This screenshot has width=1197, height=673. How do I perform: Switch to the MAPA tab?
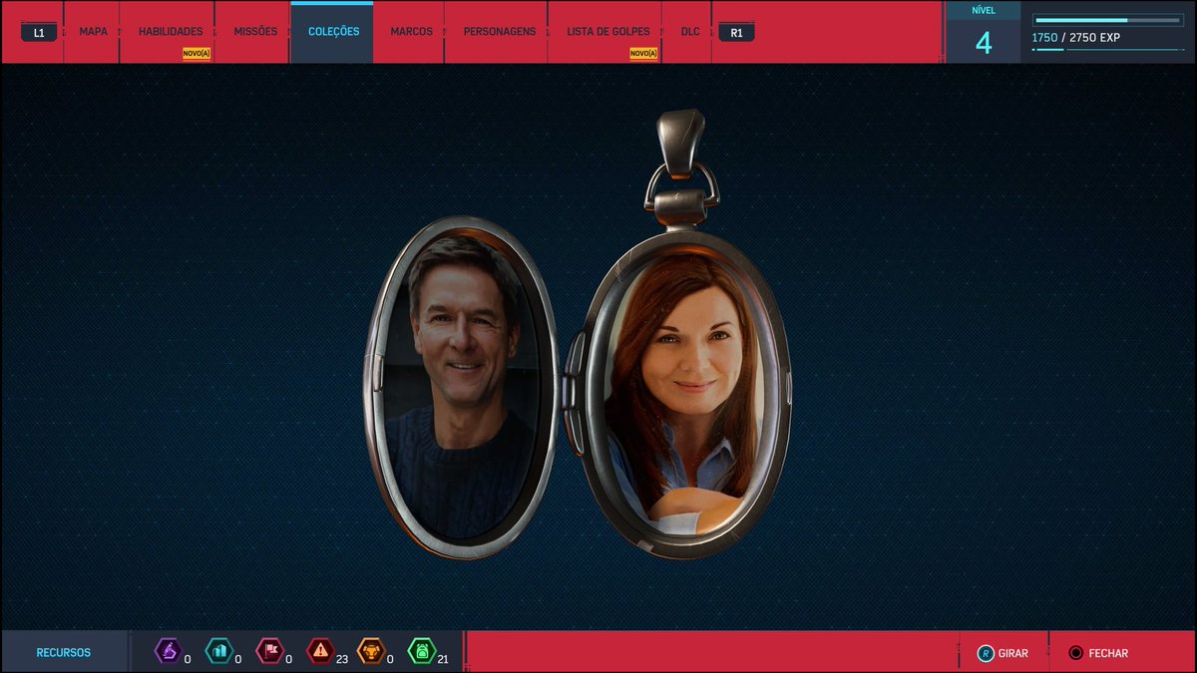click(x=92, y=30)
